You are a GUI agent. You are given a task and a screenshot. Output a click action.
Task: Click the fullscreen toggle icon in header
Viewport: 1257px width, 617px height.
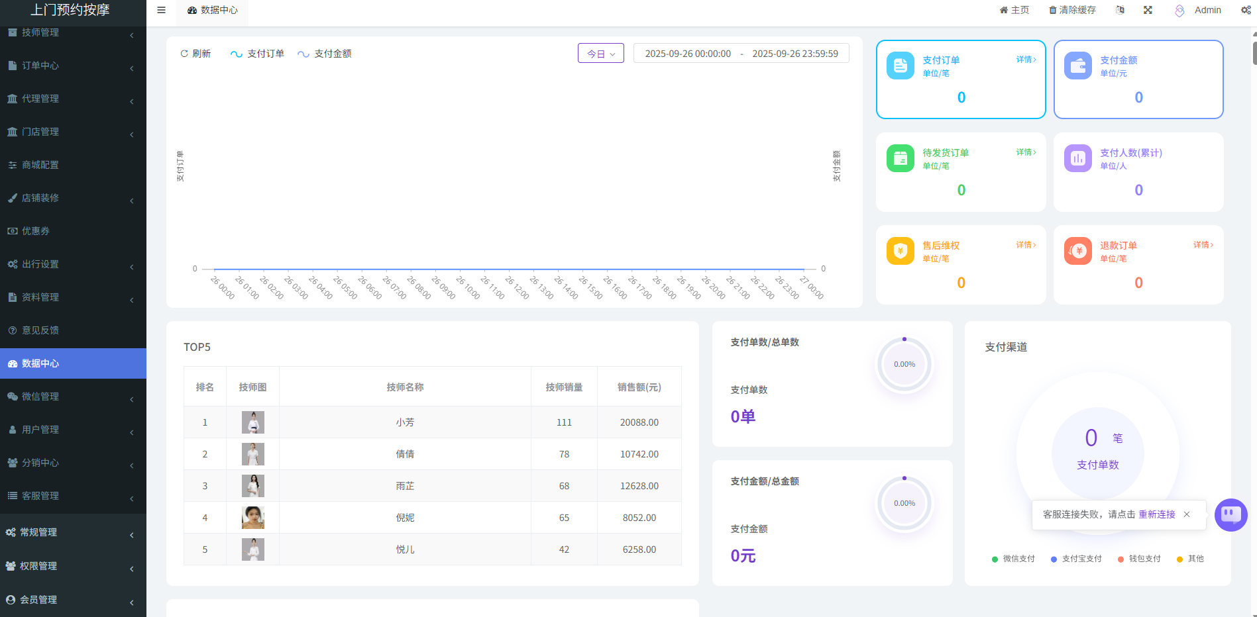[1148, 10]
